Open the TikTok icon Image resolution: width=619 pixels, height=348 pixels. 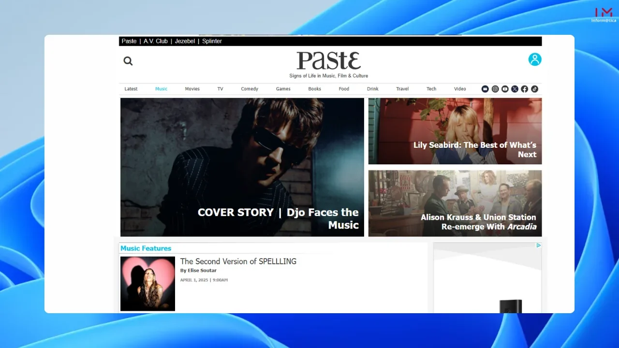point(534,89)
